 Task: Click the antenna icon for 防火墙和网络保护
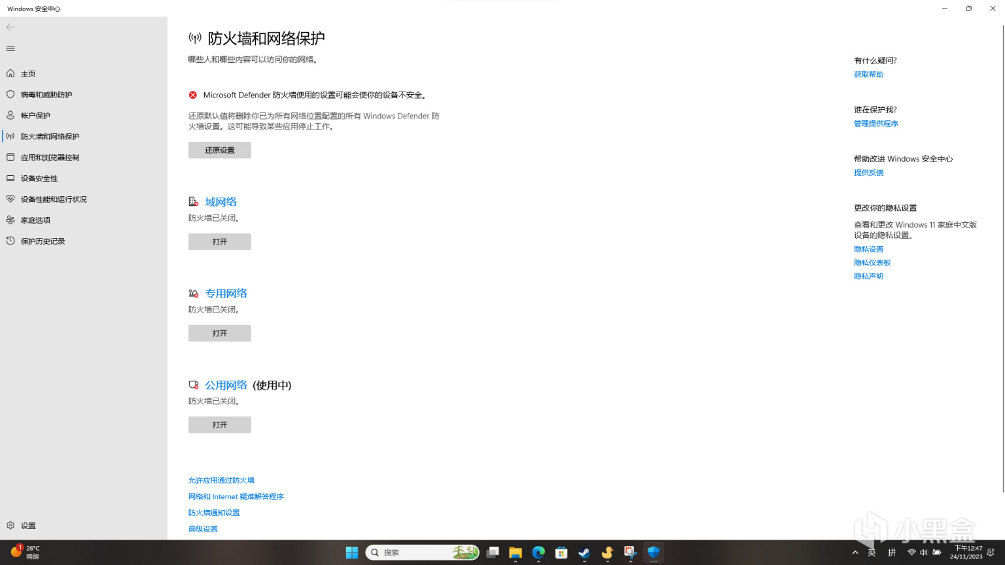(10, 136)
